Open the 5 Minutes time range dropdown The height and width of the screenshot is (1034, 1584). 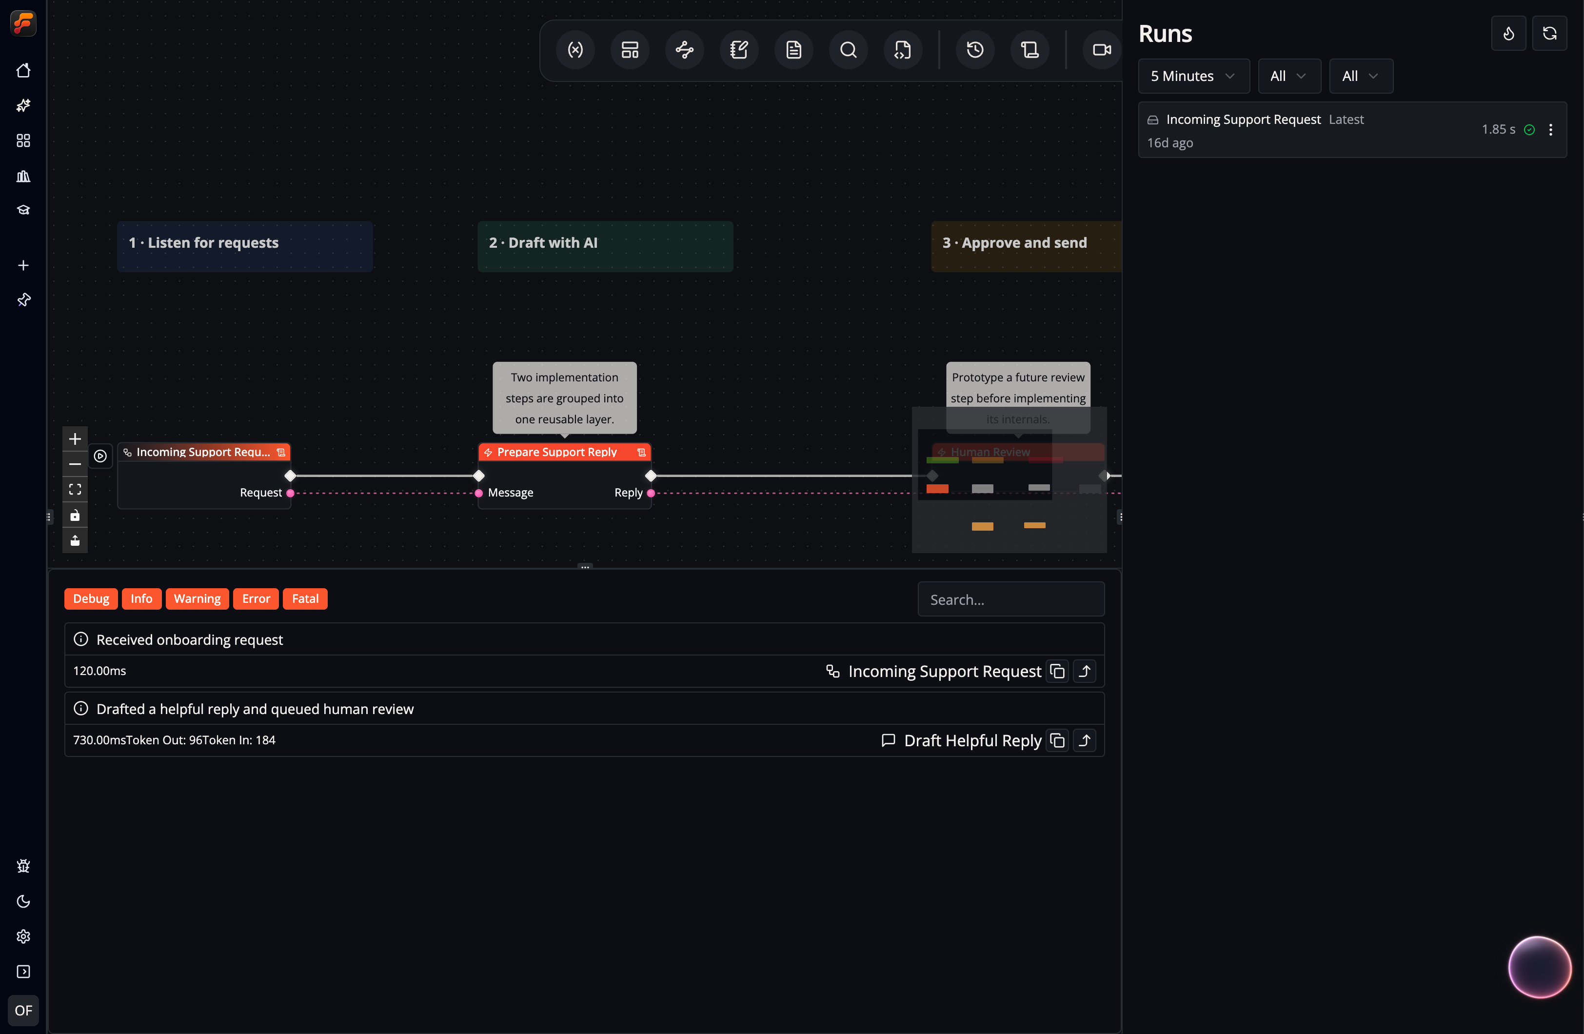click(x=1194, y=76)
